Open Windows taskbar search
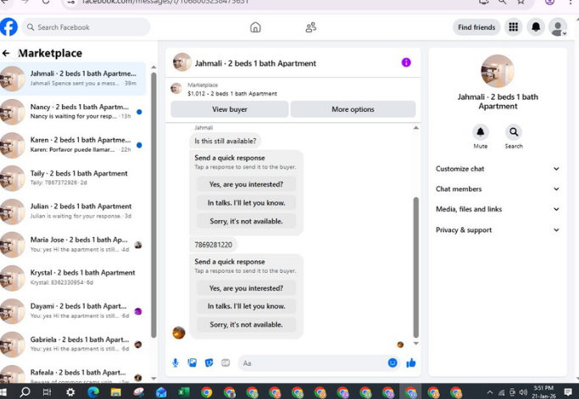Screen dimensions: 579x399 (x=25, y=391)
